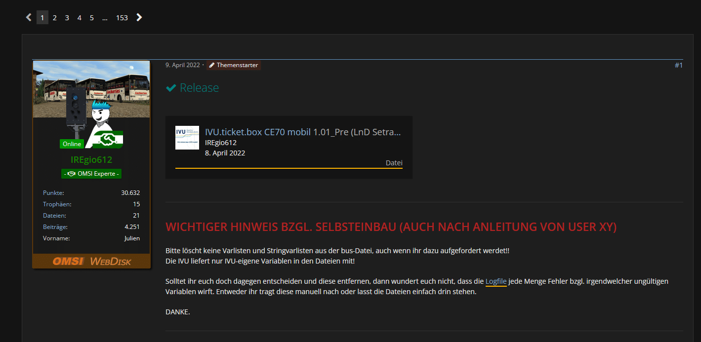Click the post number #1 permalink
Screen dimensions: 701x342
coord(678,65)
